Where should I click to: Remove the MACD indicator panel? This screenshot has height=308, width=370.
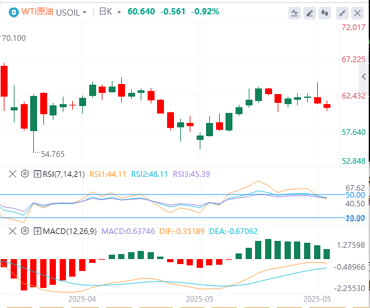(x=13, y=231)
